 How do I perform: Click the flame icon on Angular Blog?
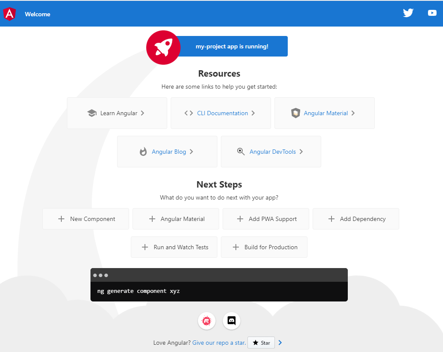pos(143,152)
